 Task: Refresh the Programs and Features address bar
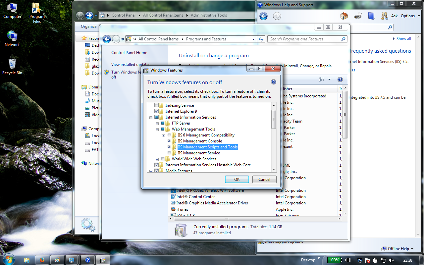tap(261, 39)
